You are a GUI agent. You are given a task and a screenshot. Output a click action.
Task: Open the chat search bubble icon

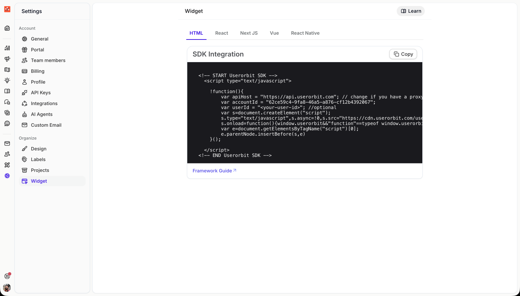[x=7, y=102]
